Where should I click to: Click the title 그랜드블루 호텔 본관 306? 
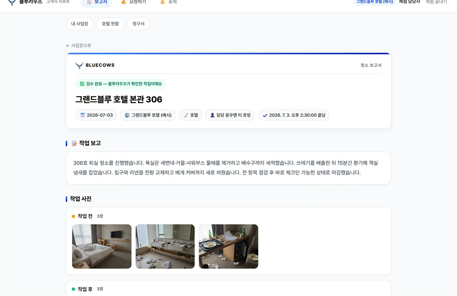[x=119, y=100]
